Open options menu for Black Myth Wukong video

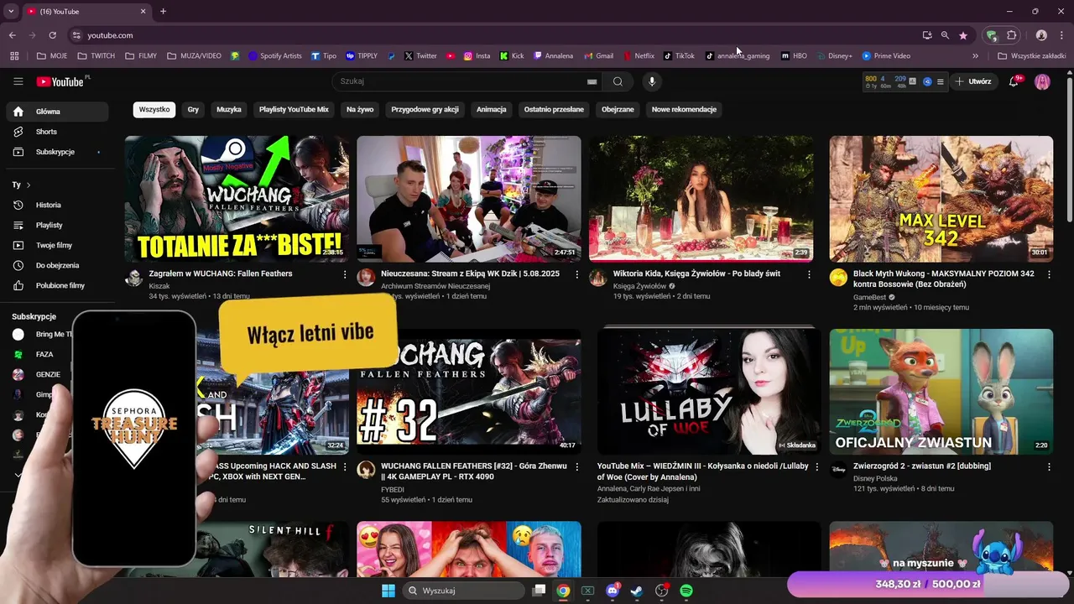tap(1050, 274)
